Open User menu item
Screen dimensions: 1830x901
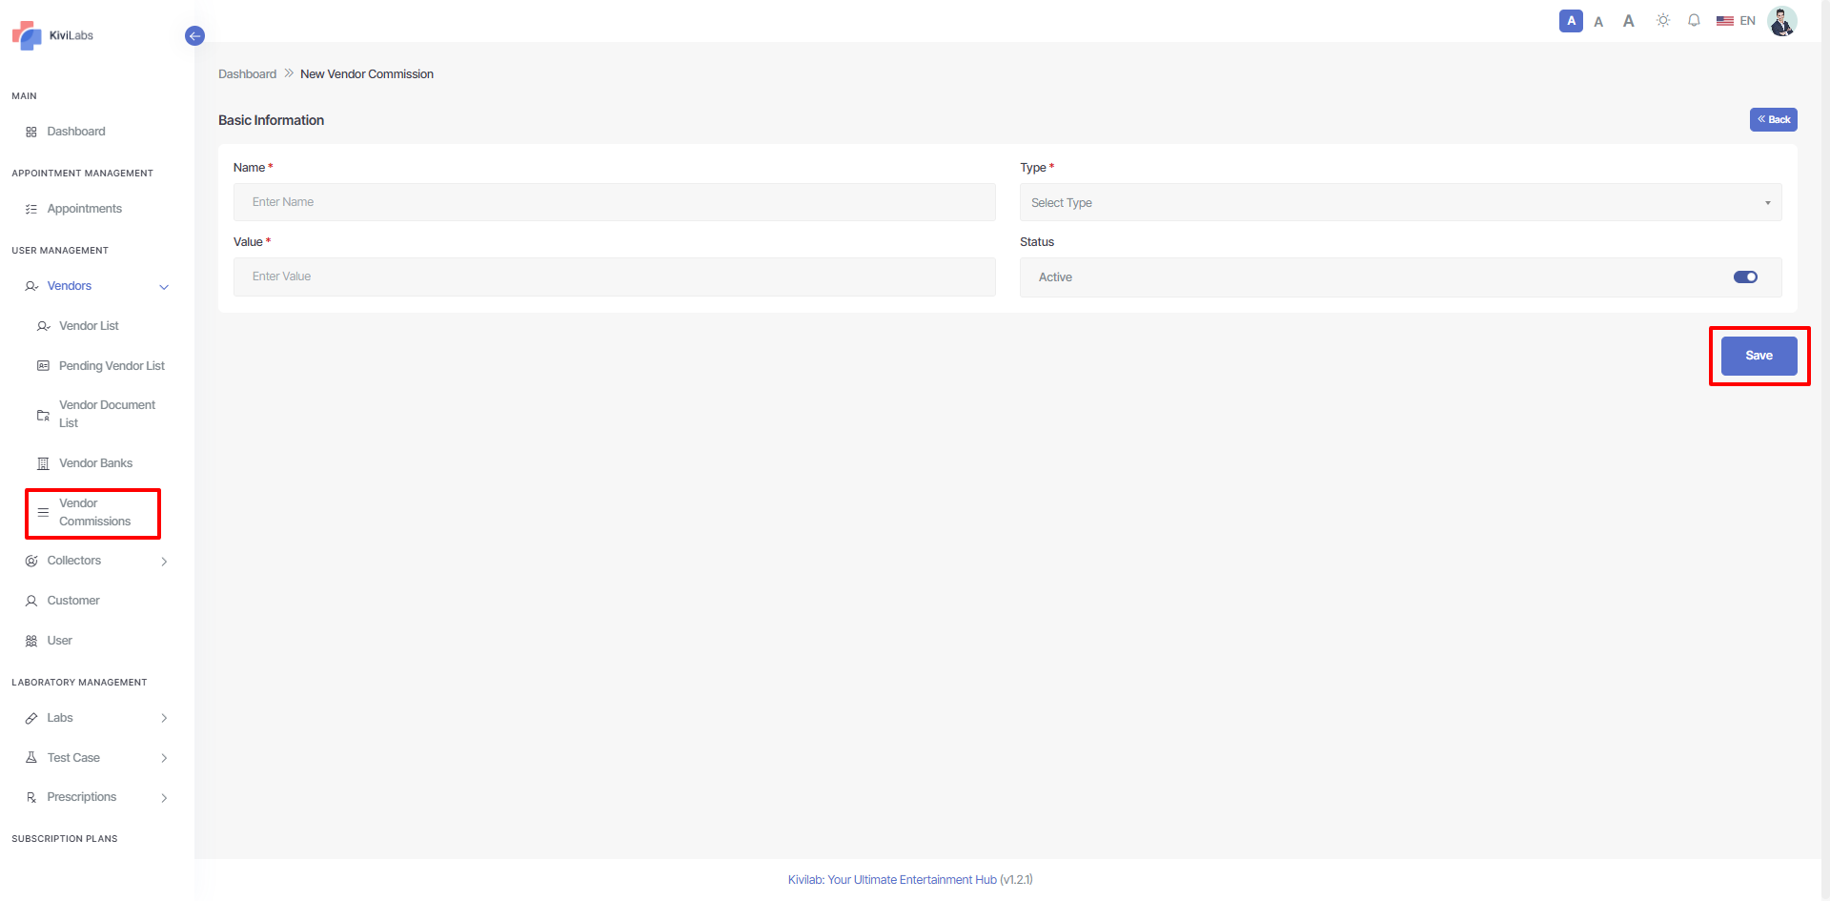[59, 641]
